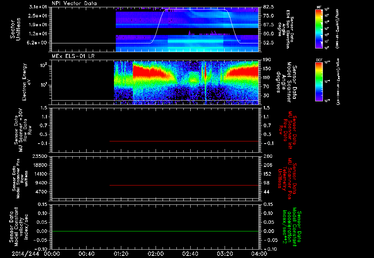The width and height of the screenshot is (374, 258).
Task: Click the 67.5 sun elevation axis value
Action: [268, 25]
